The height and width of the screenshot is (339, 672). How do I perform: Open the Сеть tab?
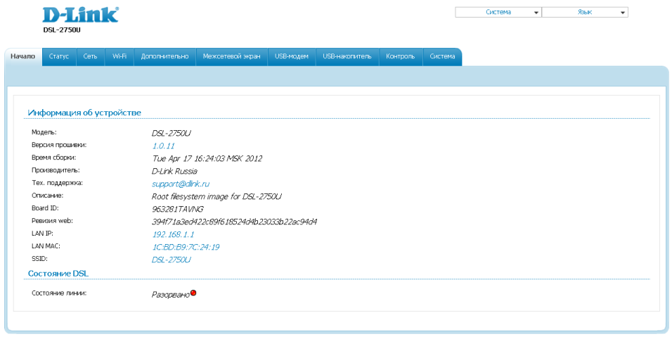(x=91, y=56)
